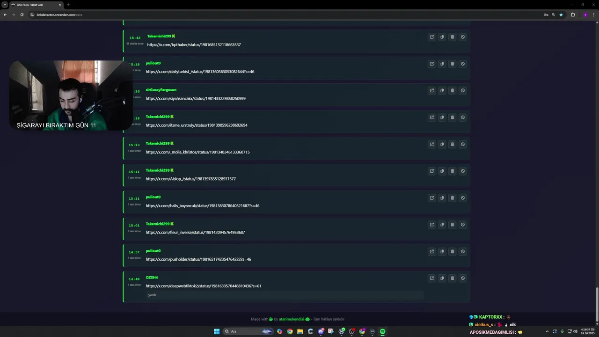
Task: Block icon on deepwebtiktok2 row
Action: pos(462,278)
